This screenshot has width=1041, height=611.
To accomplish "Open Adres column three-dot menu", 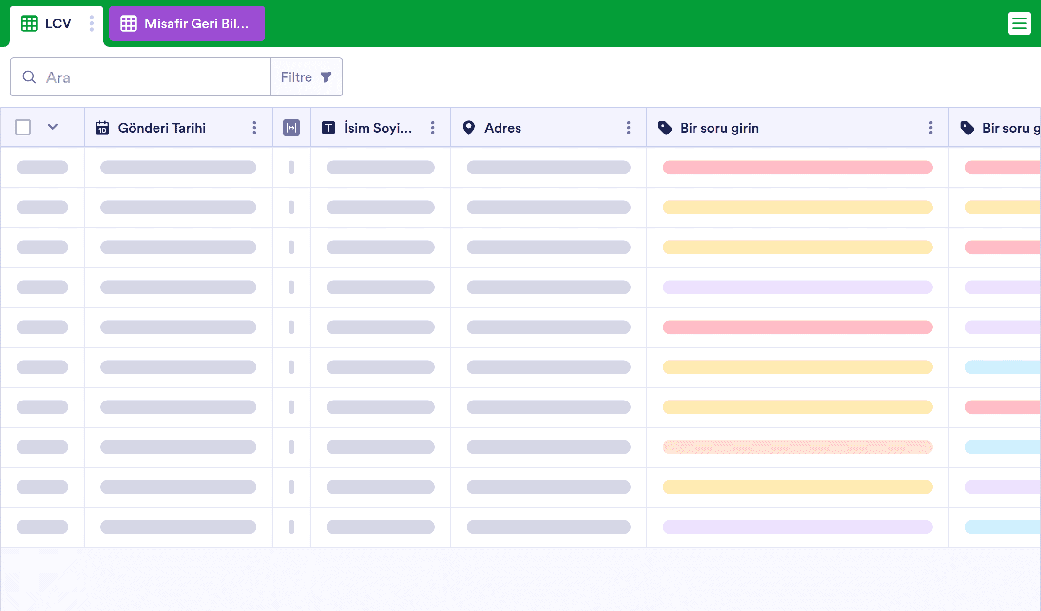I will click(629, 128).
